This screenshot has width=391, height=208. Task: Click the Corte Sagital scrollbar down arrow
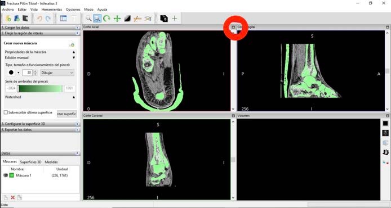[x=388, y=109]
